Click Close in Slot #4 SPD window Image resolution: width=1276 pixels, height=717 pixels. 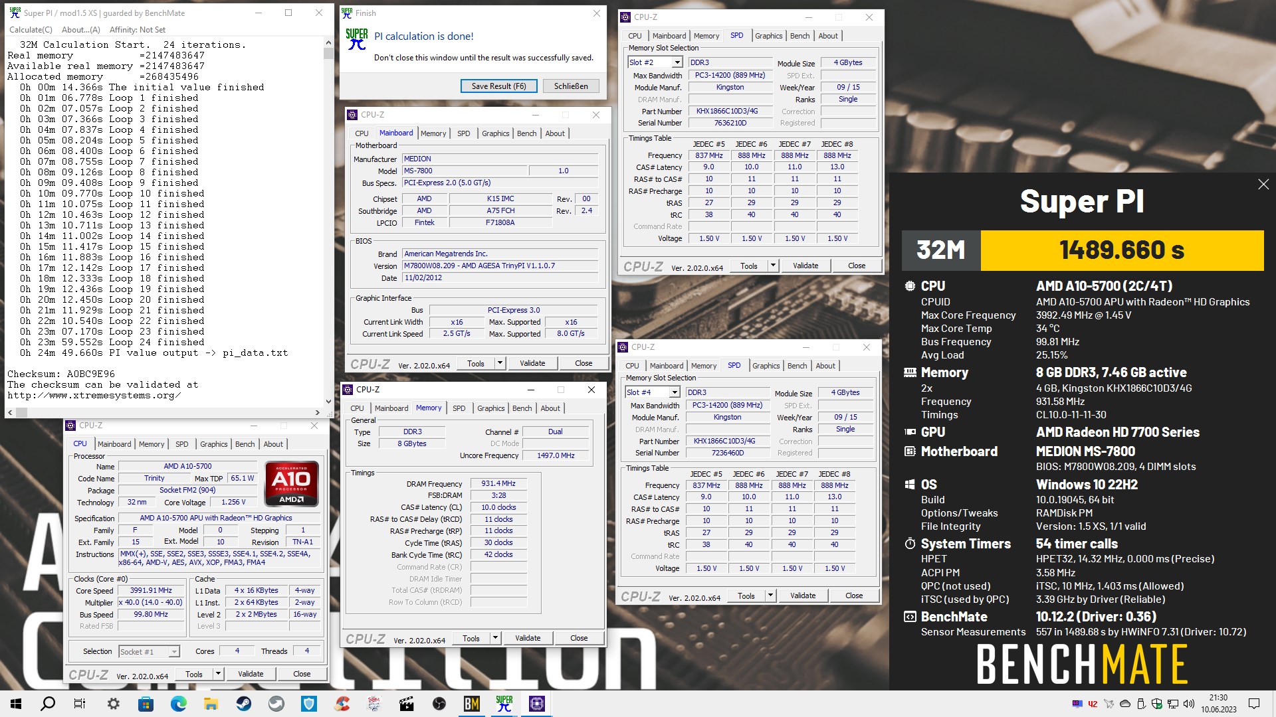[854, 596]
